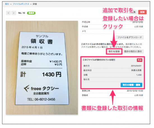Screen dimensions: 154x128
Task: Click the blue 取引の確認・編集 button
Action: coord(131,85)
